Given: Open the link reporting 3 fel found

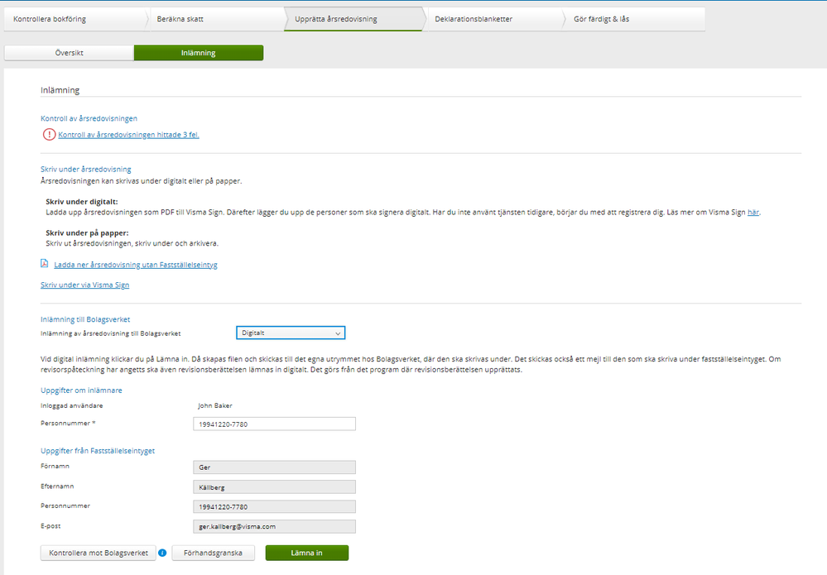Looking at the screenshot, I should [x=128, y=135].
